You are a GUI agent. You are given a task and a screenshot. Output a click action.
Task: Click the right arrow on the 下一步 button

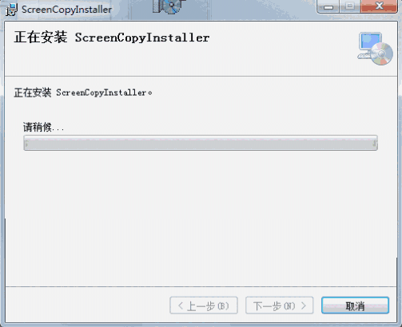click(x=304, y=305)
